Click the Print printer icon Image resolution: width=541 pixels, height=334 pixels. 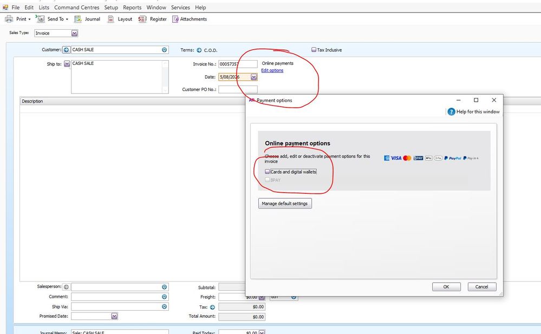pyautogui.click(x=9, y=19)
